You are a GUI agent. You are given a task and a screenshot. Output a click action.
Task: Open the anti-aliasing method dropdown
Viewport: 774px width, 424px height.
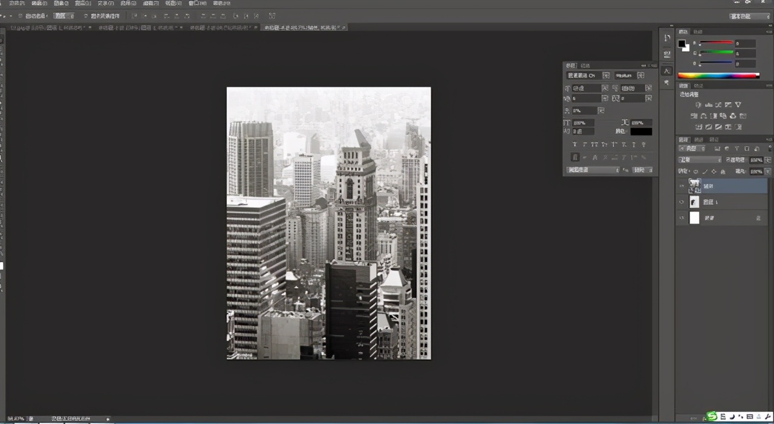click(x=642, y=170)
